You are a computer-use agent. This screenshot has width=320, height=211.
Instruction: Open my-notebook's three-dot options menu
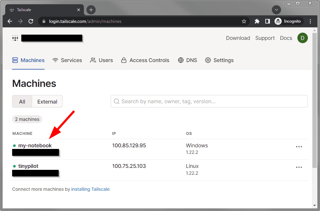click(x=299, y=147)
